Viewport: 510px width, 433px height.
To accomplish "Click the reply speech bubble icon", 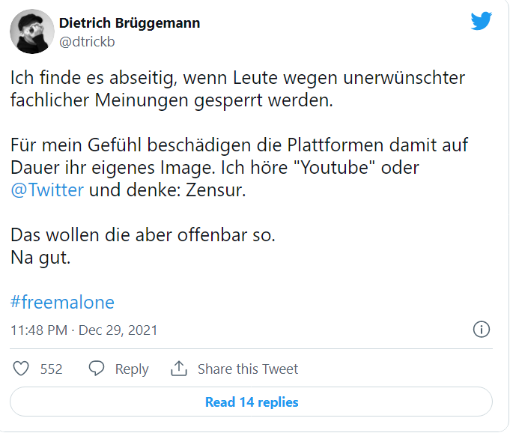I will tap(97, 369).
